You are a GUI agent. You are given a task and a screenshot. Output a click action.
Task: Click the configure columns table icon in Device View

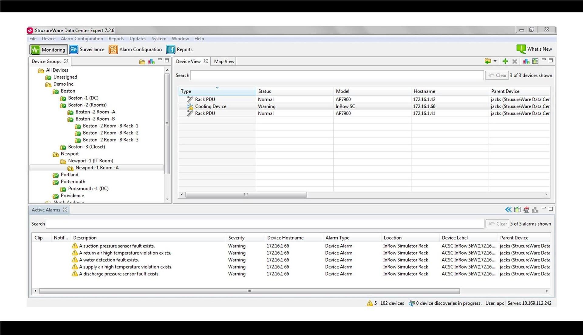(x=535, y=61)
